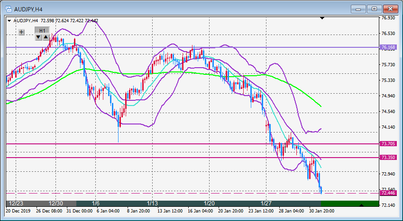This screenshot has width=403, height=221.
Task: Click the 13 Jan 12:00 time label
Action: coord(170,211)
